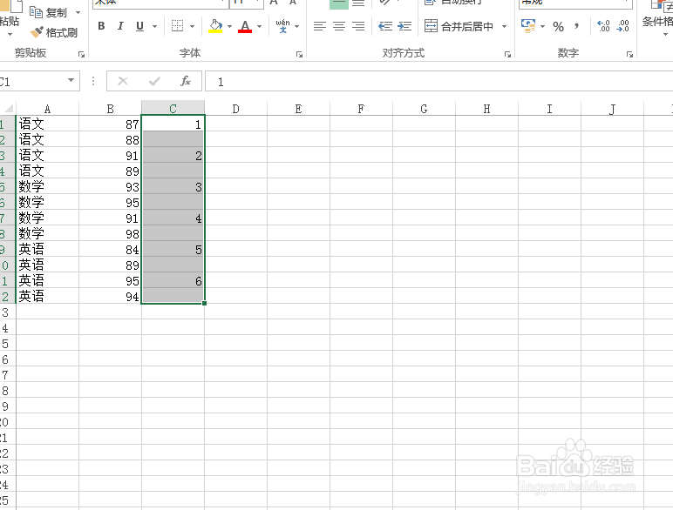
Task: Apply percent style
Action: pos(559,27)
